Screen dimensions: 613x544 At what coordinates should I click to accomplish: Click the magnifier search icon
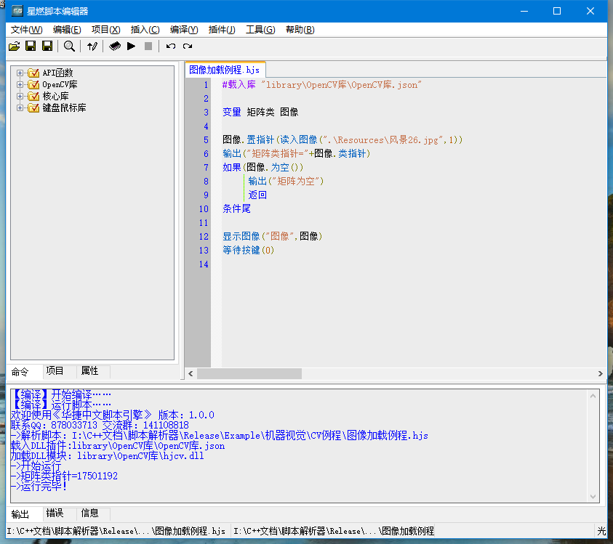(x=69, y=46)
